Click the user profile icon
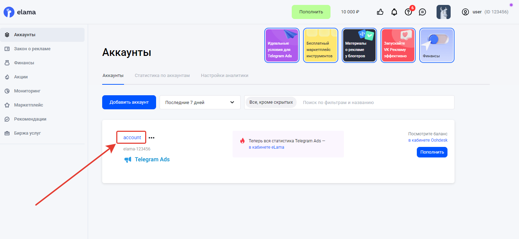Viewport: 519px width, 239px height. (x=465, y=12)
